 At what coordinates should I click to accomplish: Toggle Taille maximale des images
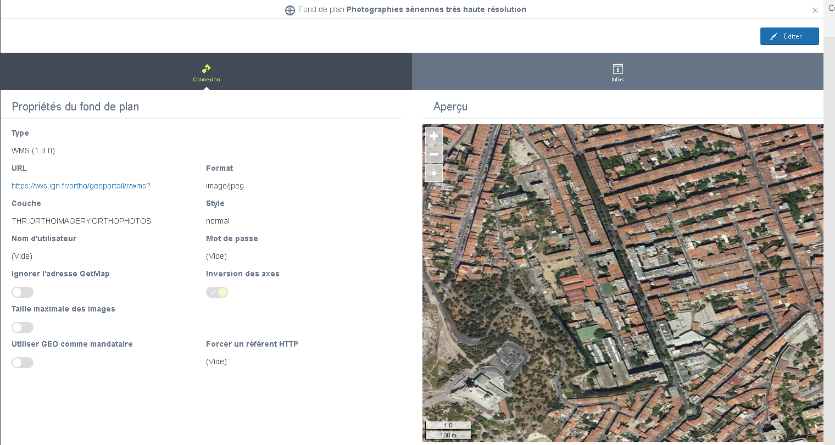23,327
